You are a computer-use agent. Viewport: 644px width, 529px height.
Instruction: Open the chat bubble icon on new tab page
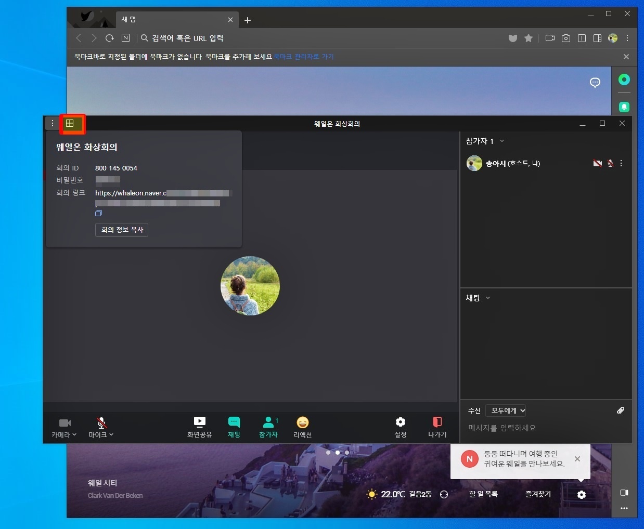coord(595,83)
